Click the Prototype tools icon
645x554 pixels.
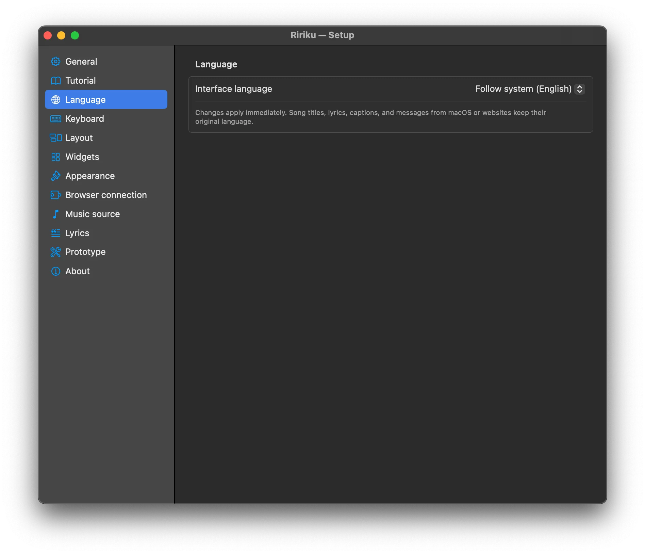click(x=55, y=252)
